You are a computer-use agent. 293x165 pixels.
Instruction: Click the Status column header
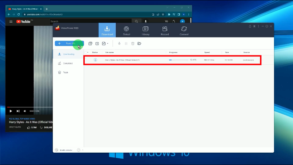[95, 52]
